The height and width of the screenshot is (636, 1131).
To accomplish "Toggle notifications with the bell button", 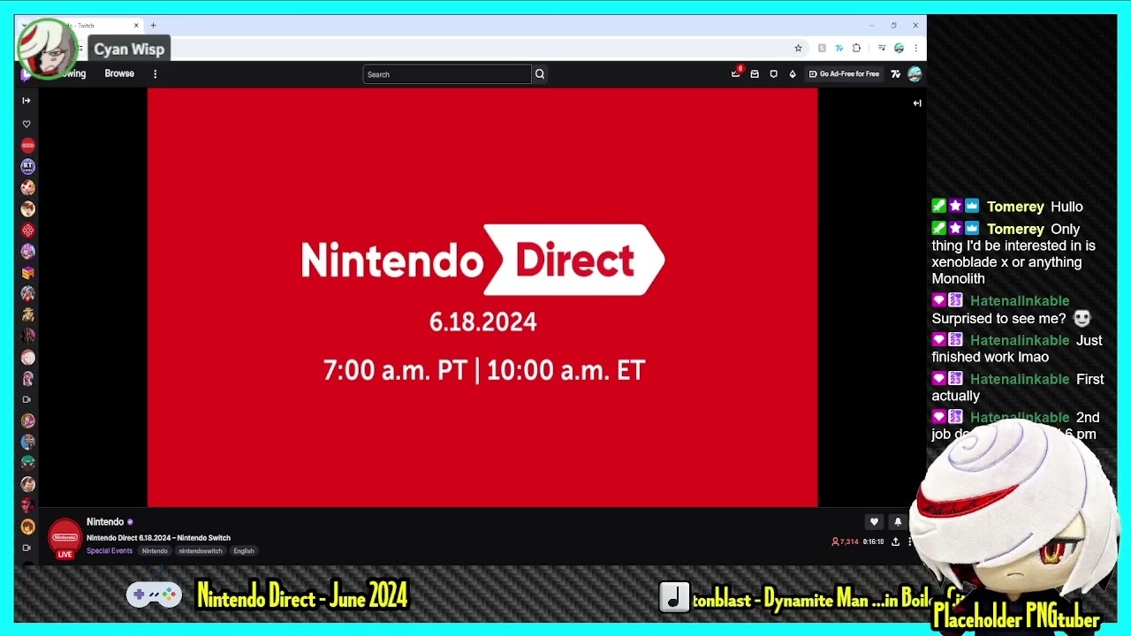I will [898, 522].
